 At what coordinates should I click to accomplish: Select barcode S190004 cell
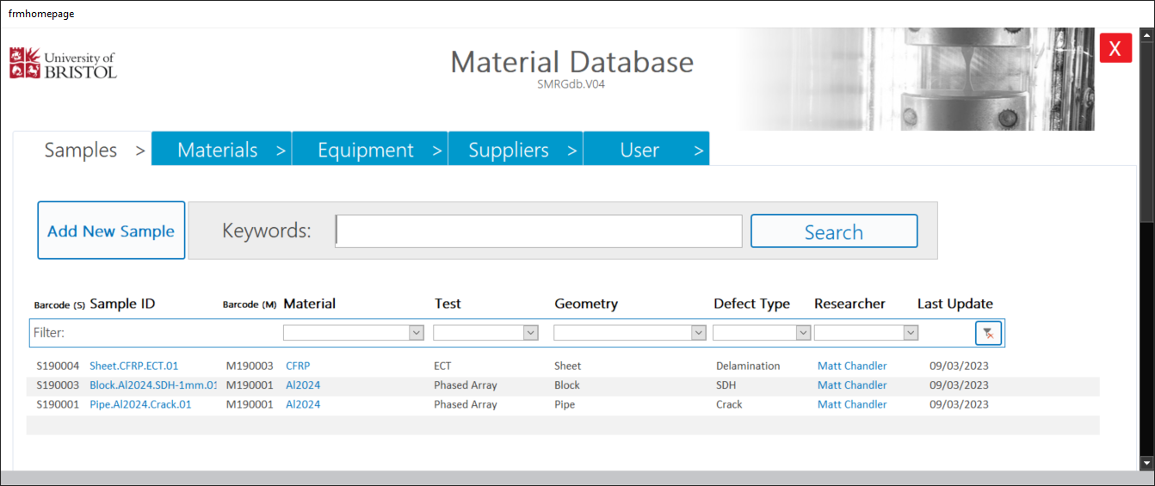click(58, 366)
